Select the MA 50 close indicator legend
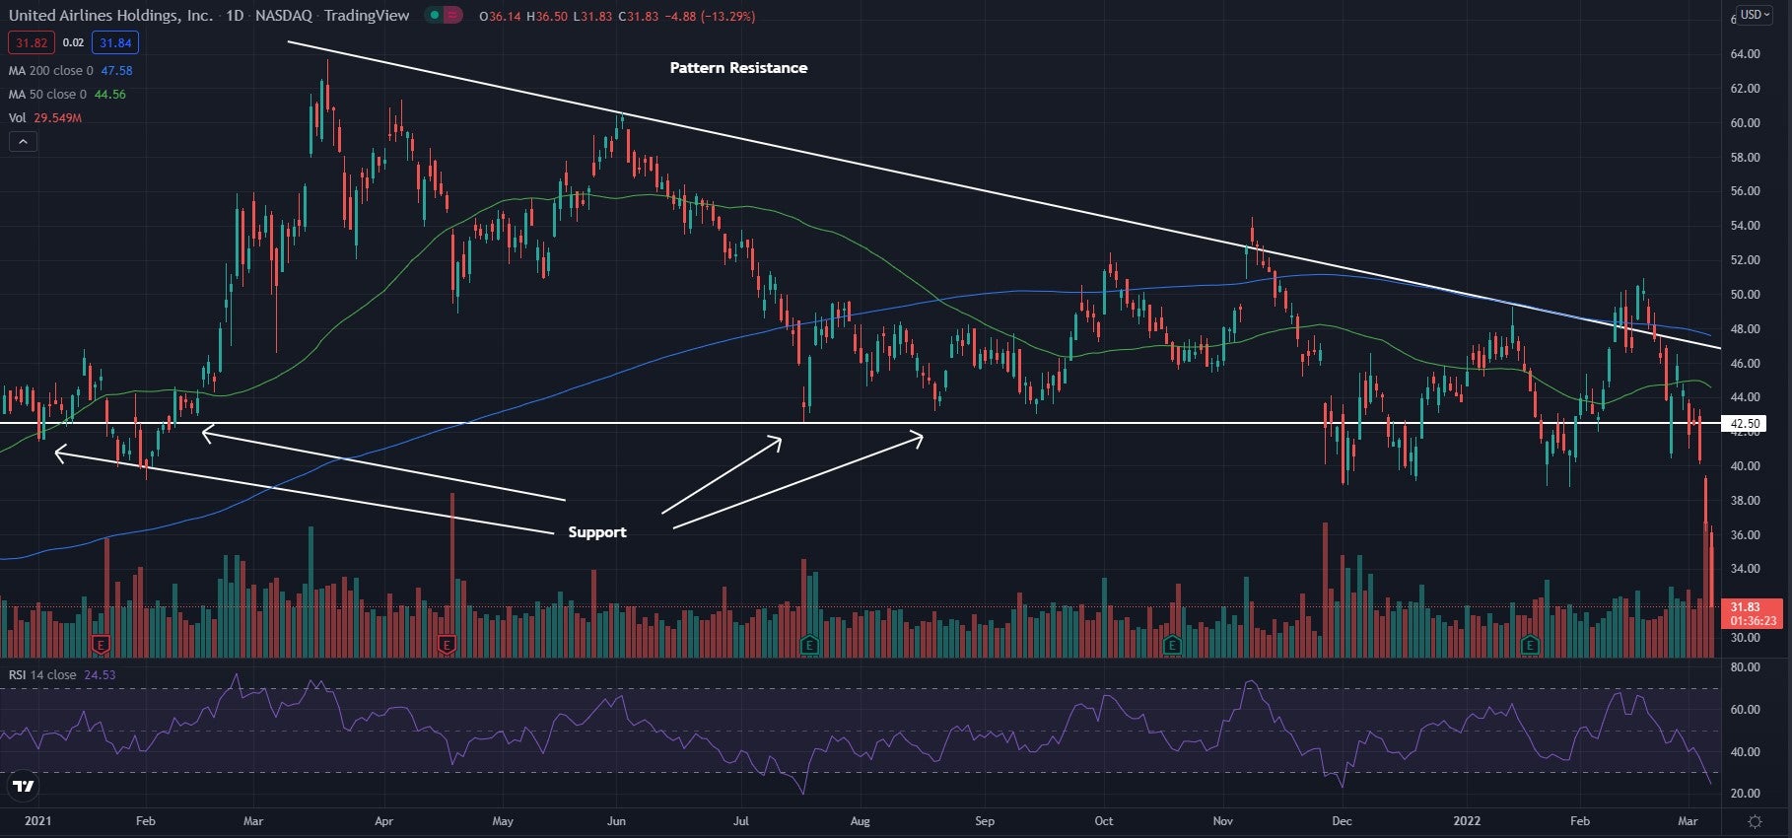 click(x=47, y=95)
